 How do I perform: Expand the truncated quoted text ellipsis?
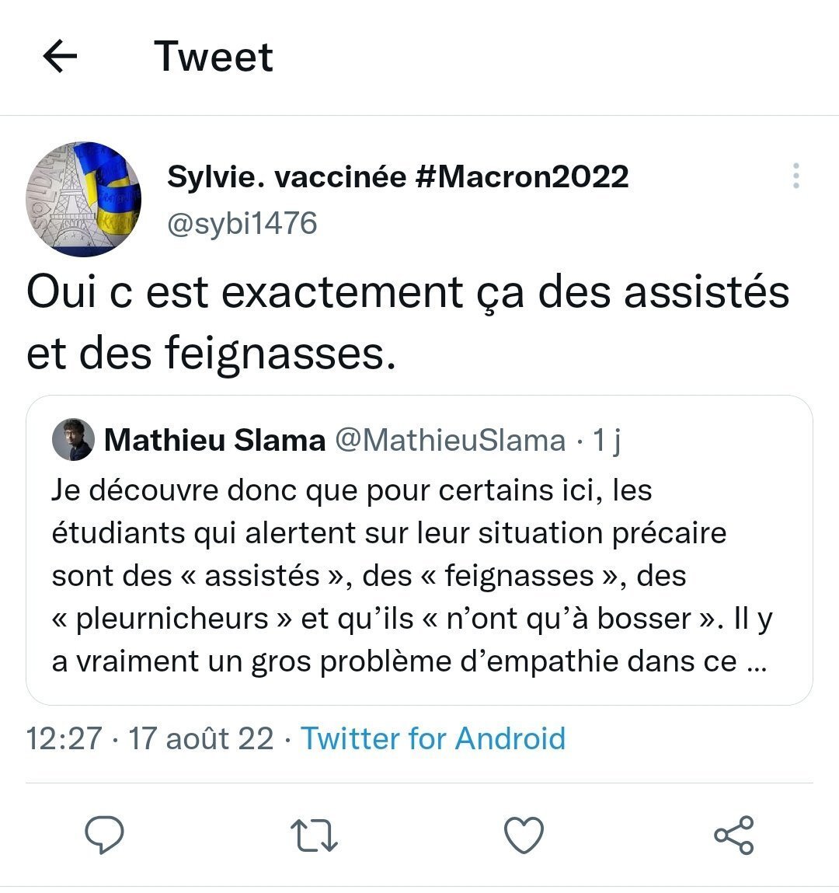(x=757, y=663)
